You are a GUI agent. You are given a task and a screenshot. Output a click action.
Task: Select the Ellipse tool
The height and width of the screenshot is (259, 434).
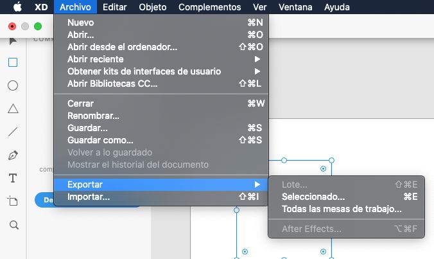pyautogui.click(x=13, y=85)
